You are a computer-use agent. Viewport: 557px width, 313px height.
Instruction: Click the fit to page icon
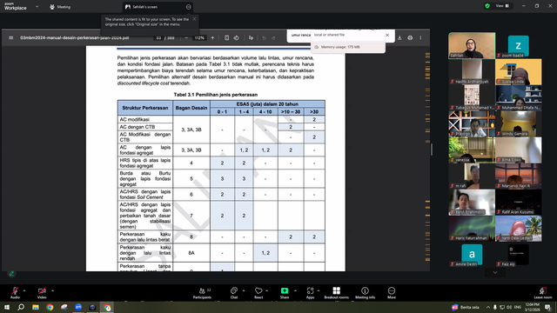point(226,37)
